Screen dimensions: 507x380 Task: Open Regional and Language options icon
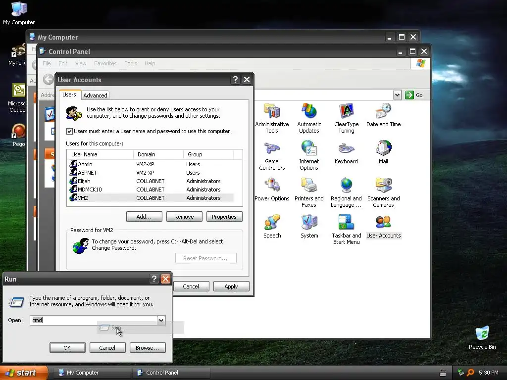tap(346, 192)
